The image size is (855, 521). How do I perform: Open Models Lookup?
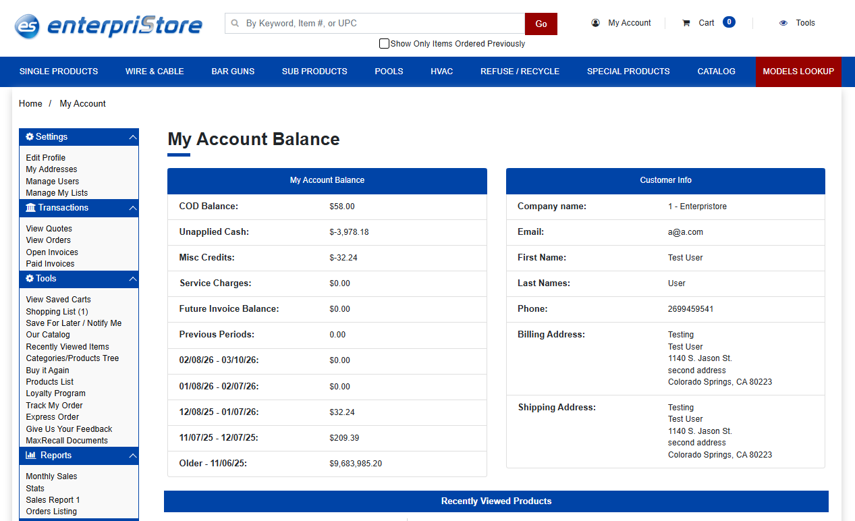[x=798, y=72]
